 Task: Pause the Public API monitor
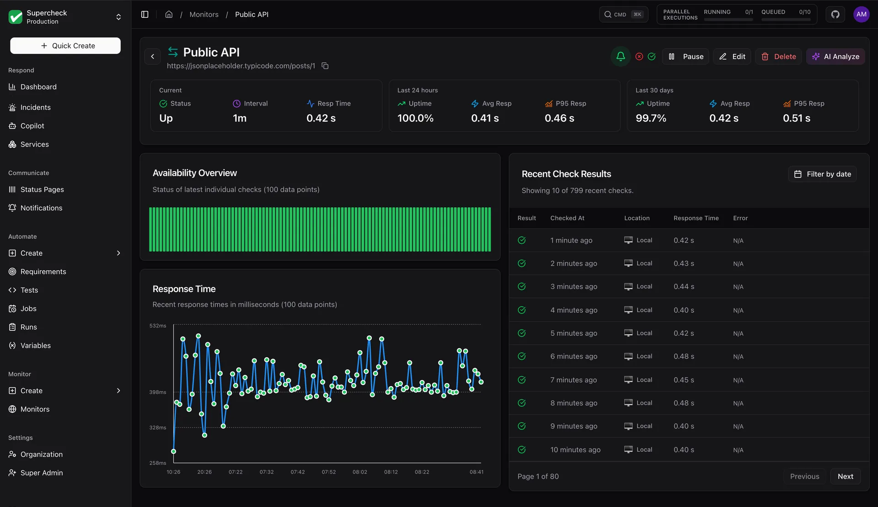click(685, 56)
